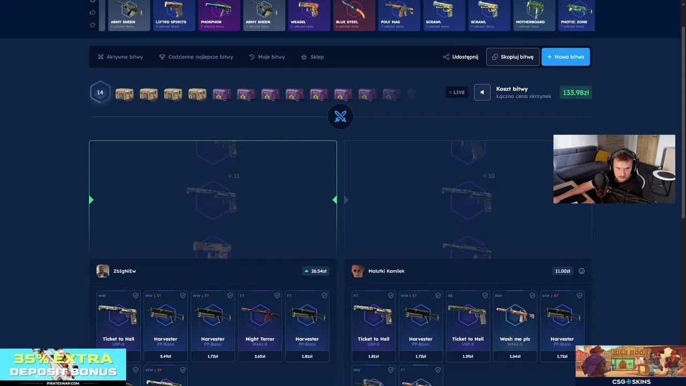The height and width of the screenshot is (386, 686).
Task: Click the streamer webcam overlay
Action: 614,169
